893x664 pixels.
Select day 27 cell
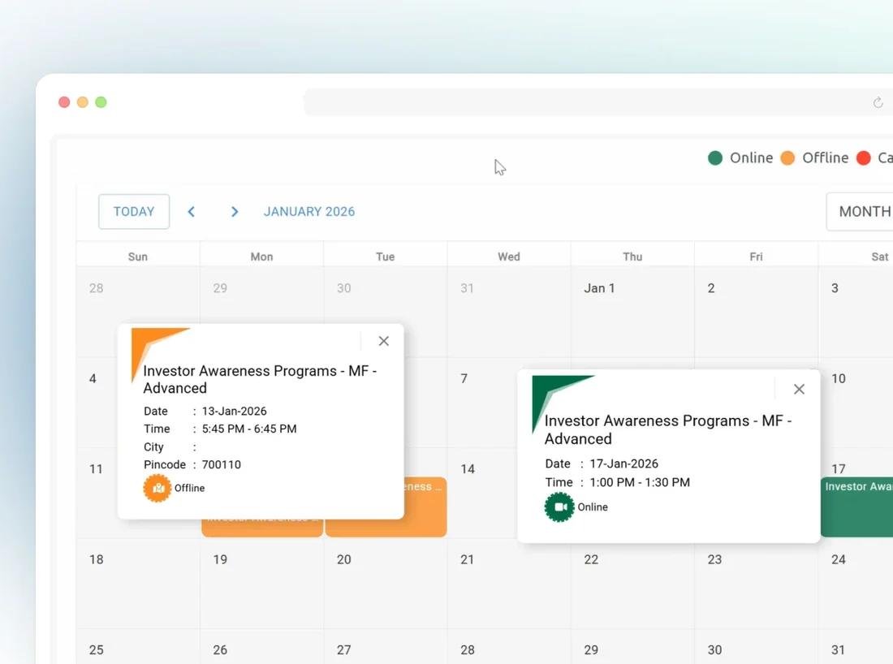point(386,647)
